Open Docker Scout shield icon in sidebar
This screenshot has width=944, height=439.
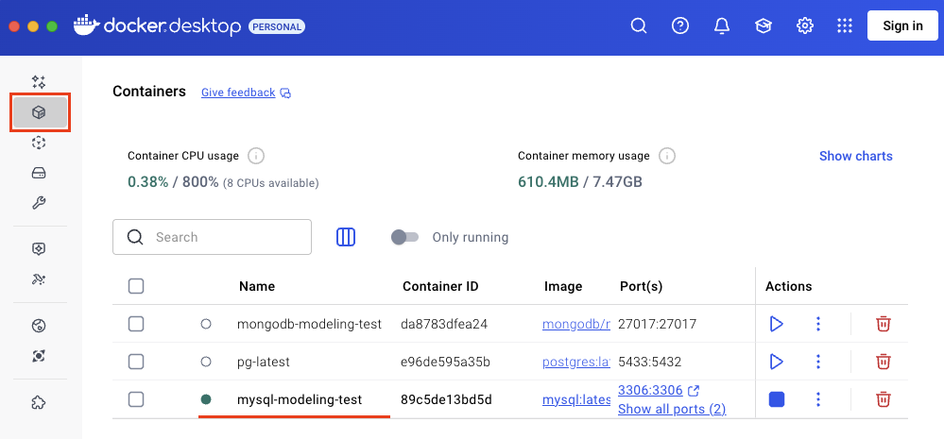tap(39, 249)
